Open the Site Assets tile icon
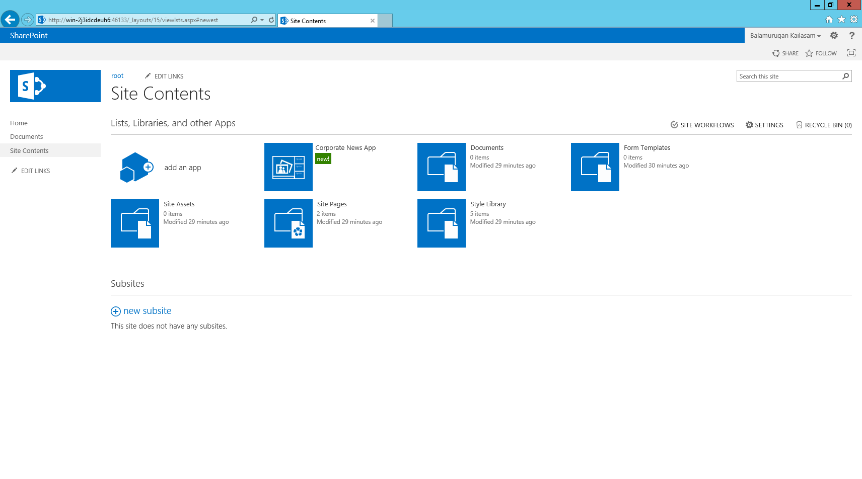Viewport: 862px width, 479px height. click(x=135, y=223)
